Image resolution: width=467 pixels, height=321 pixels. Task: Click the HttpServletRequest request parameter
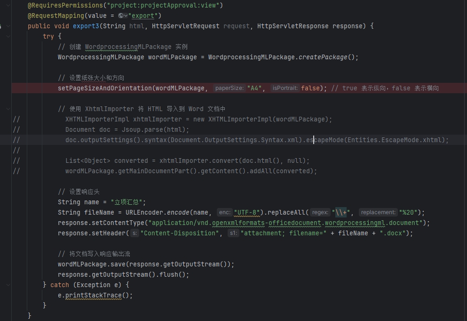coord(200,26)
